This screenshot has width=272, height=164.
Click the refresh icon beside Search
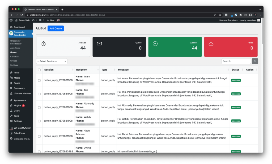pos(255,61)
